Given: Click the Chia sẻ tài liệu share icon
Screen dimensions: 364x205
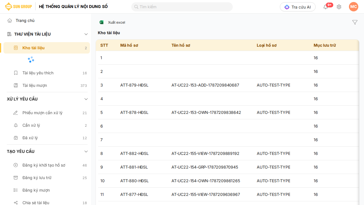Looking at the screenshot, I should (x=16, y=203).
